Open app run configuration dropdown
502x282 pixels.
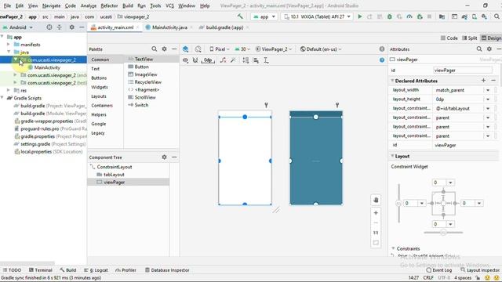pos(264,16)
